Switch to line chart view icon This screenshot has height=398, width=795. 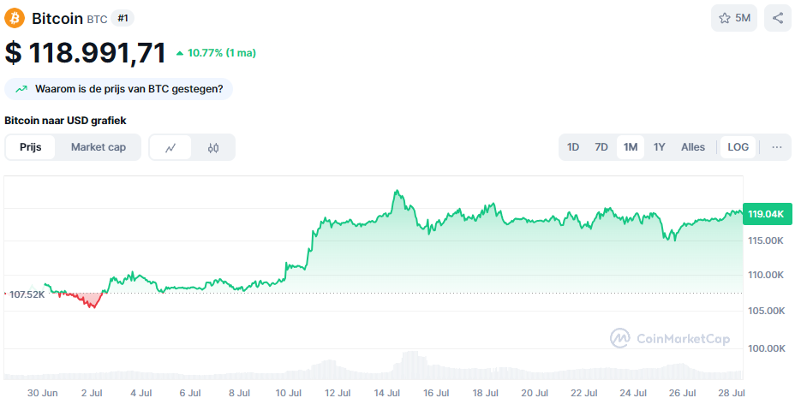[170, 147]
